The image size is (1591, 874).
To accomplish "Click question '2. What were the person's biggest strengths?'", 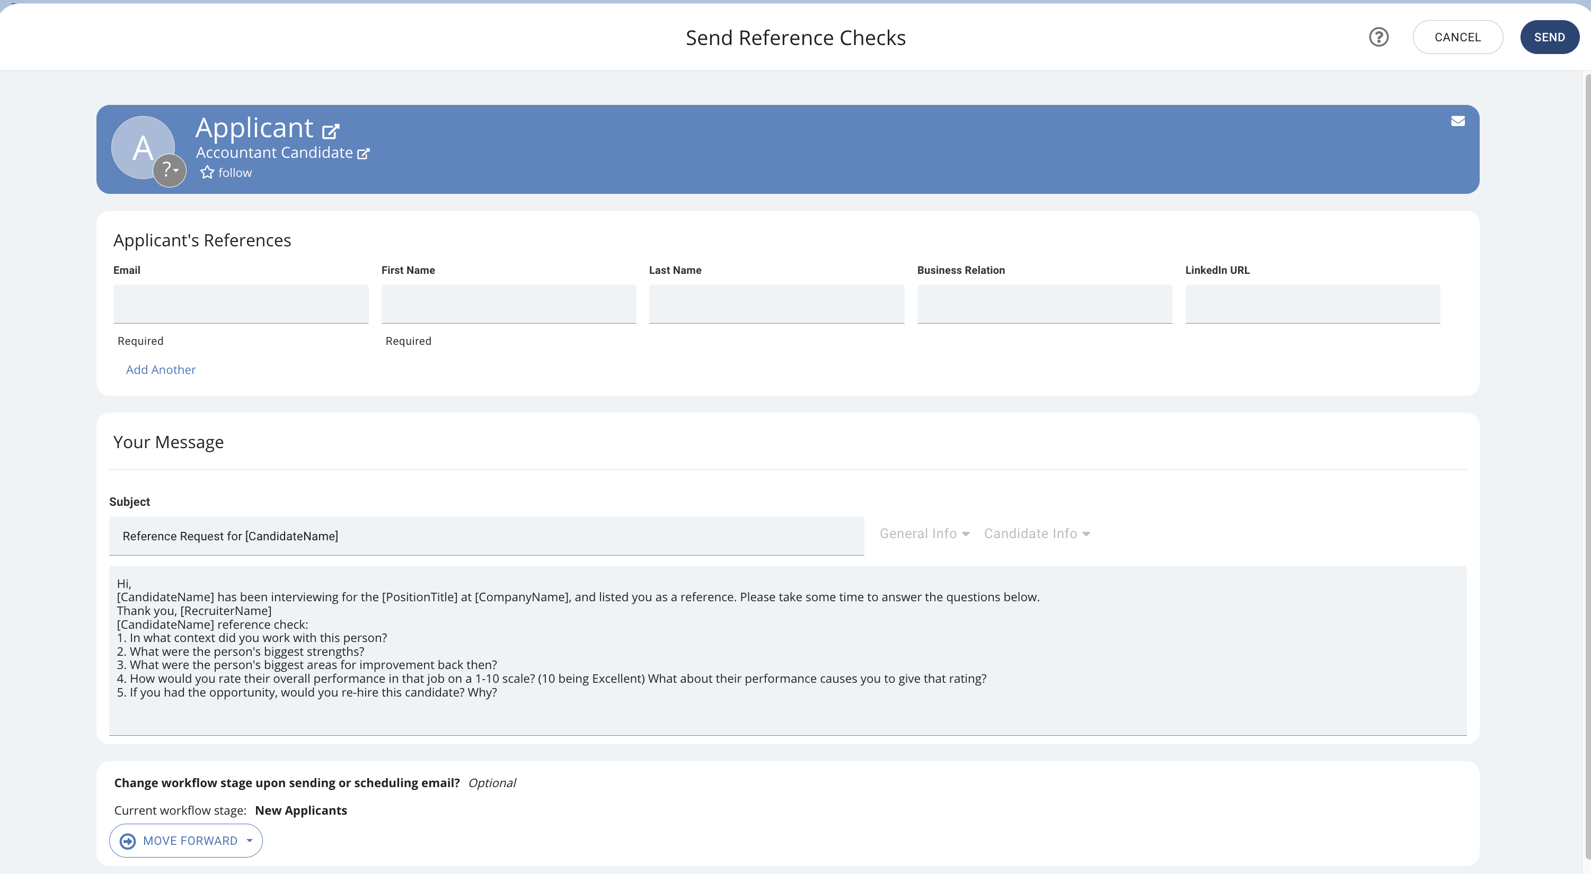I will click(x=241, y=652).
